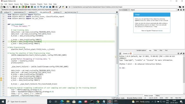185x104 pixels.
Task: Run selection or current line
Action: tap(29, 7)
